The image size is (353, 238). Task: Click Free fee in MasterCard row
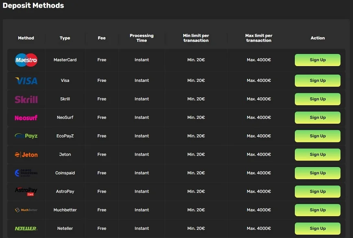tap(102, 60)
